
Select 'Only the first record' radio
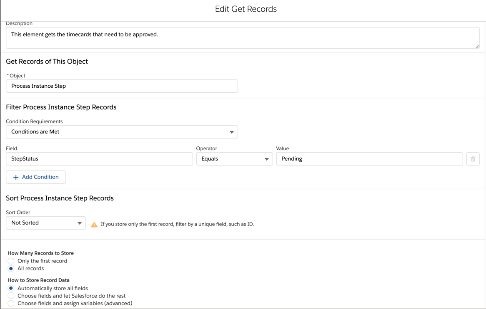coord(11,261)
